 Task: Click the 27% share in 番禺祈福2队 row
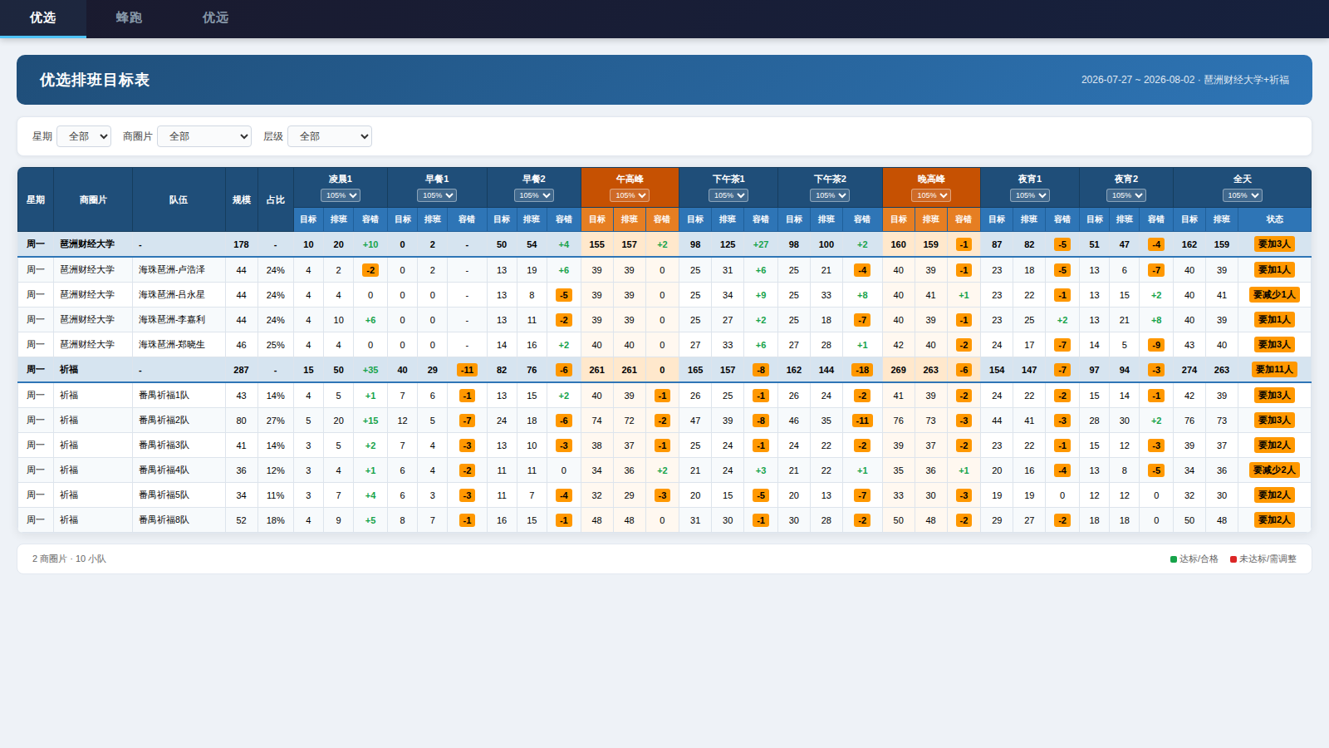tap(276, 421)
